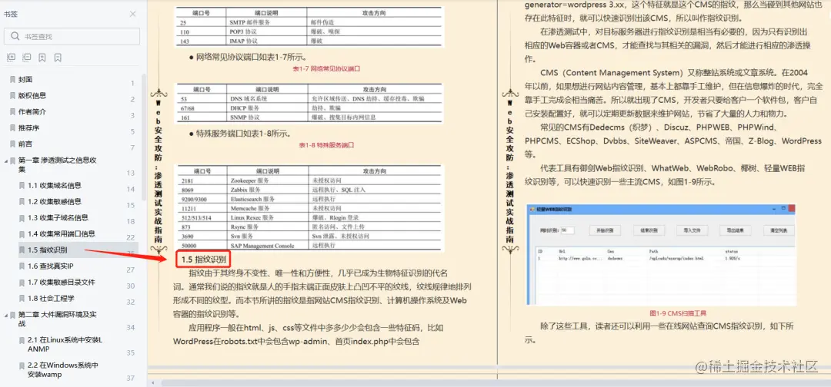The image size is (831, 387).
Task: Click the bookmark icon beside 封面
Action: click(x=13, y=80)
